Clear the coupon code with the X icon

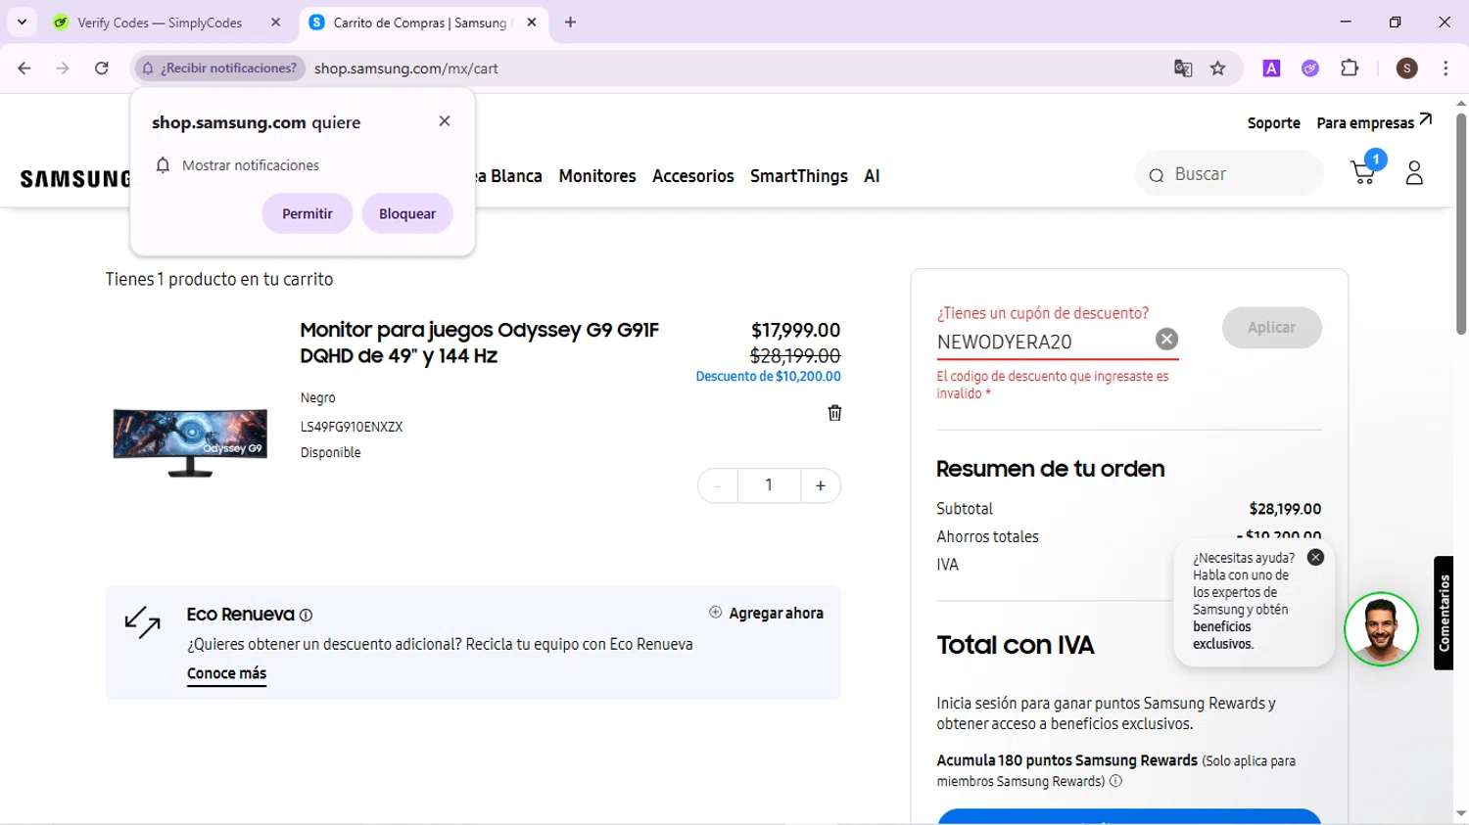coord(1166,340)
